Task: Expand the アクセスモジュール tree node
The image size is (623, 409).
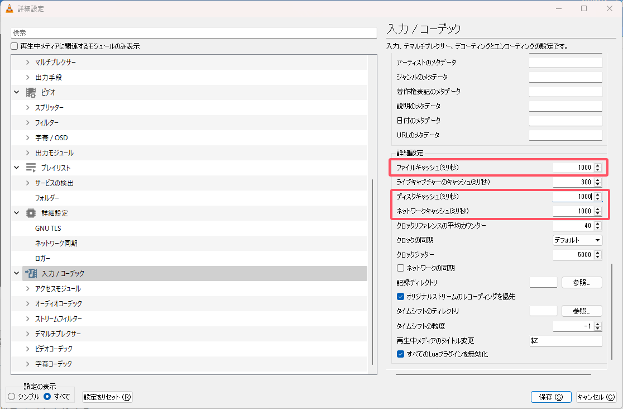Action: click(27, 289)
